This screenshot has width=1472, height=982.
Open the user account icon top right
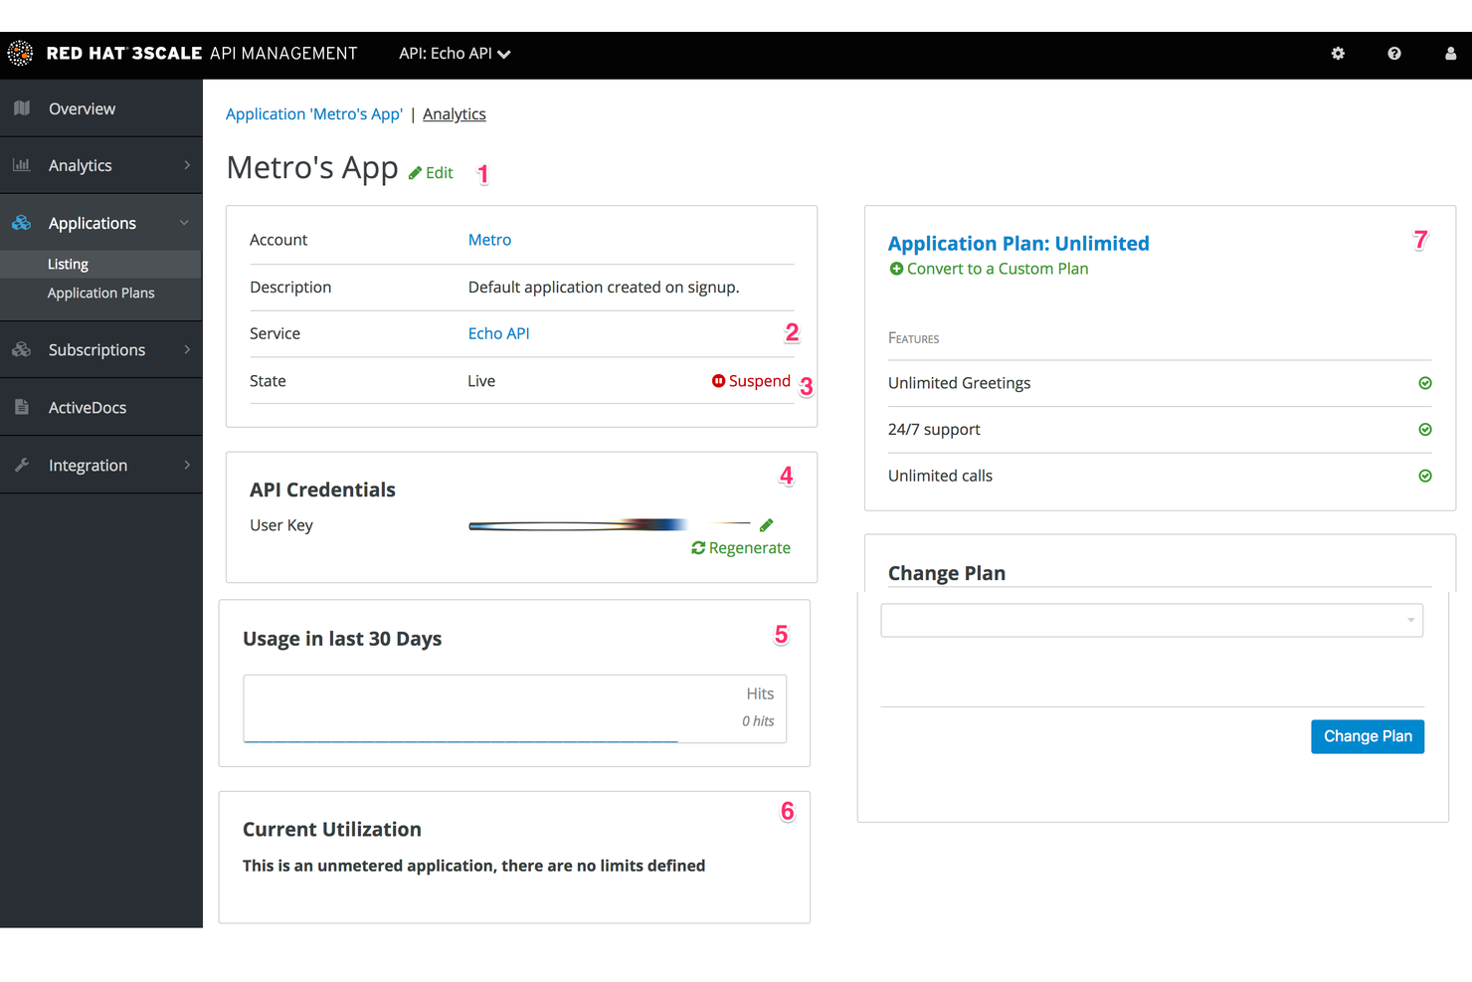pos(1449,54)
